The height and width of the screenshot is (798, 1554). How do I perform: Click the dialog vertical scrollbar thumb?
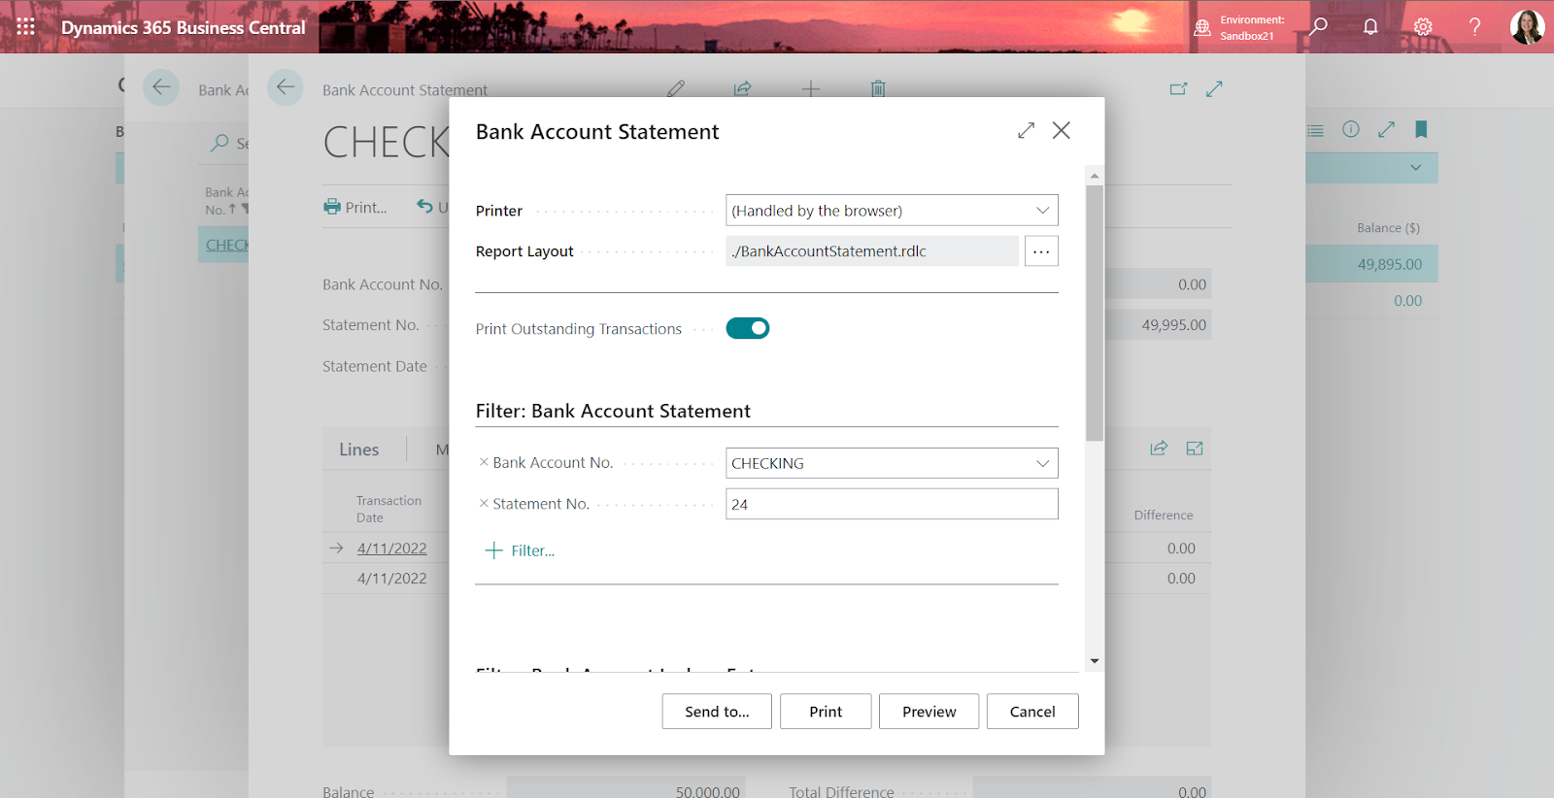tap(1095, 313)
